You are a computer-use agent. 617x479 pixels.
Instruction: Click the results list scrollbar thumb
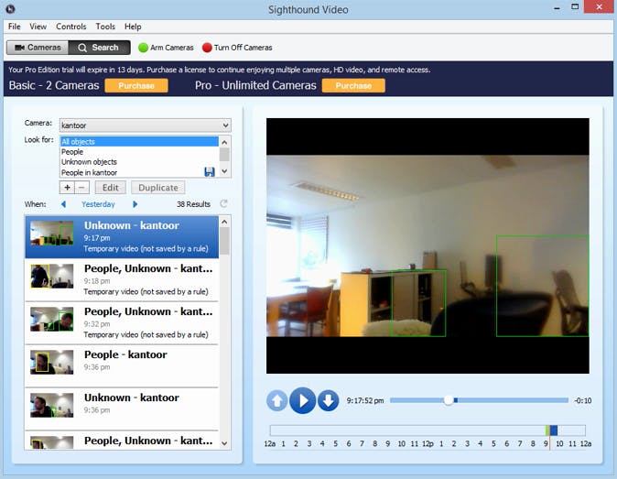(224, 241)
